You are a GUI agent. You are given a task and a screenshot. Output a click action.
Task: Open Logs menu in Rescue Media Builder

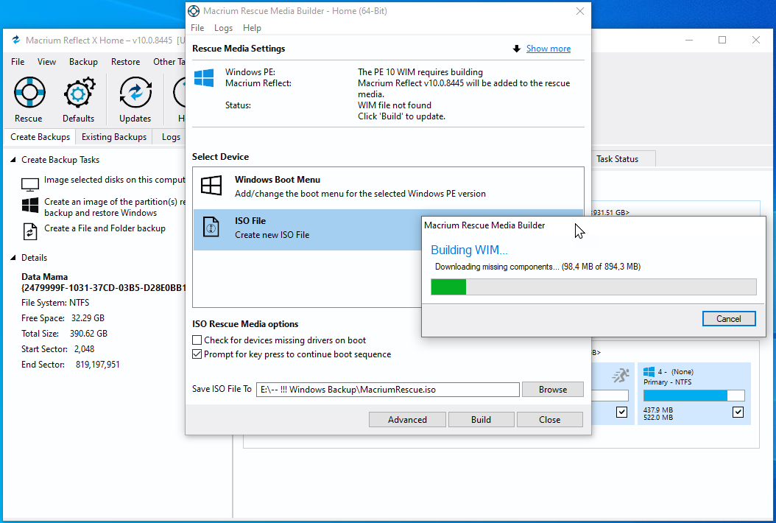[223, 28]
